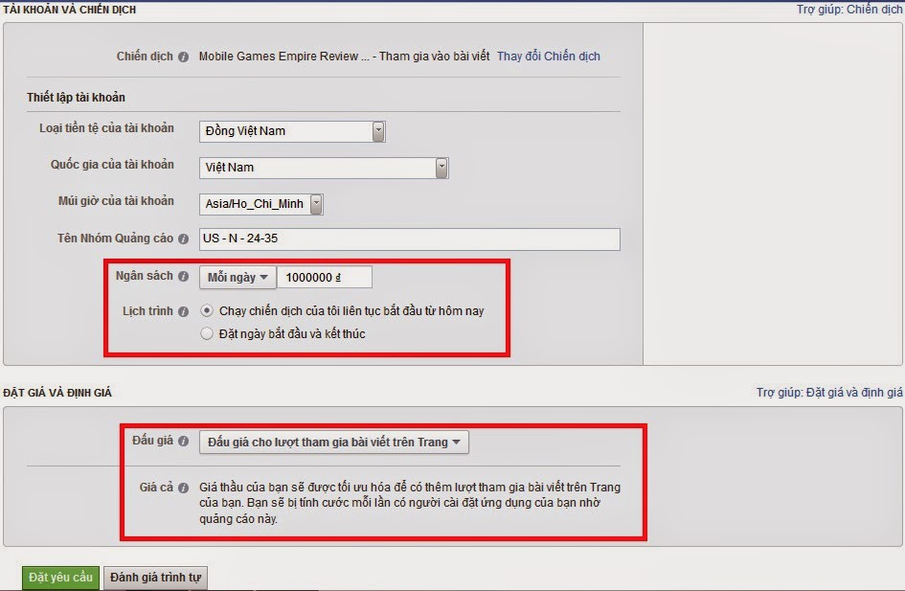Screen dimensions: 905x591
Task: Open the Đồng Việt Nam currency dropdown
Action: click(x=292, y=131)
